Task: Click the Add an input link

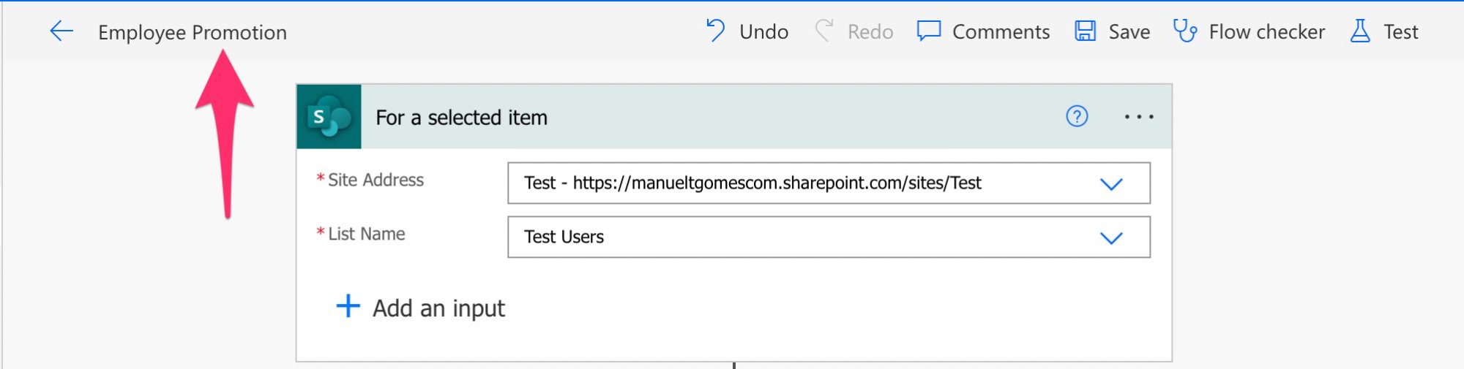Action: (438, 308)
